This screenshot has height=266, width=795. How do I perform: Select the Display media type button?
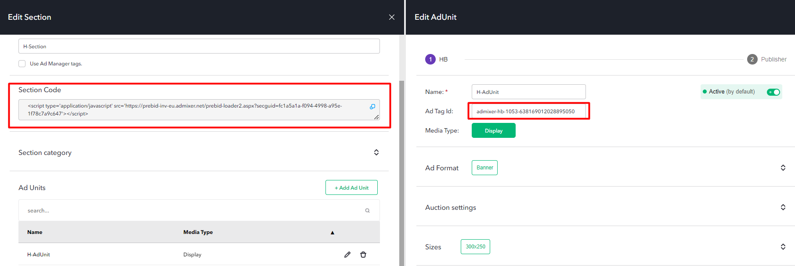494,130
